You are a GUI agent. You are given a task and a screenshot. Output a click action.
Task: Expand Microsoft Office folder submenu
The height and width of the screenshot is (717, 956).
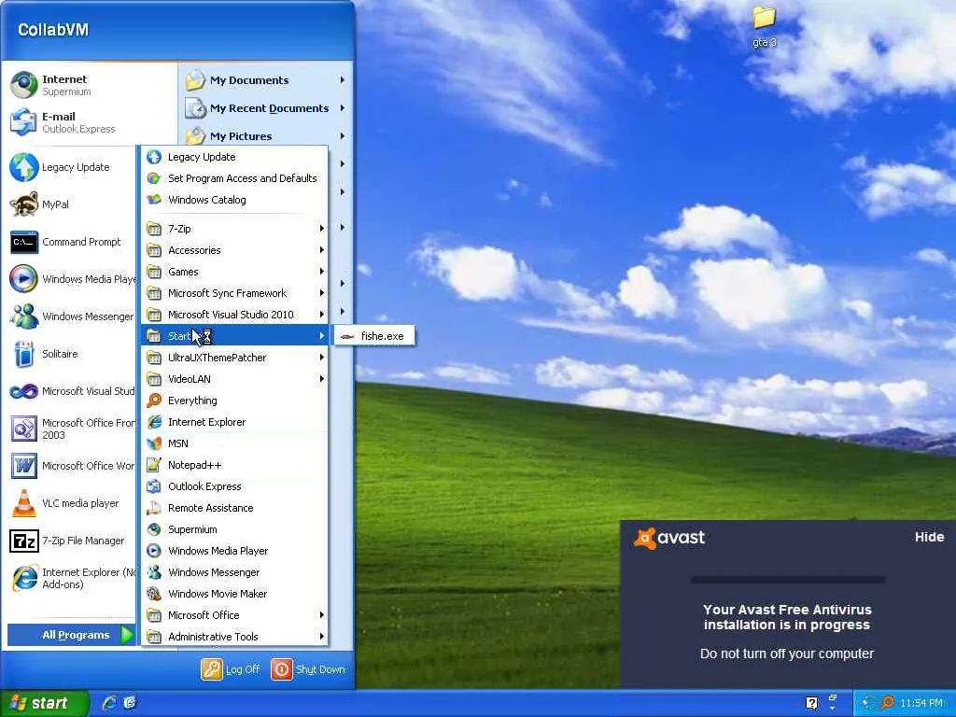(x=234, y=615)
